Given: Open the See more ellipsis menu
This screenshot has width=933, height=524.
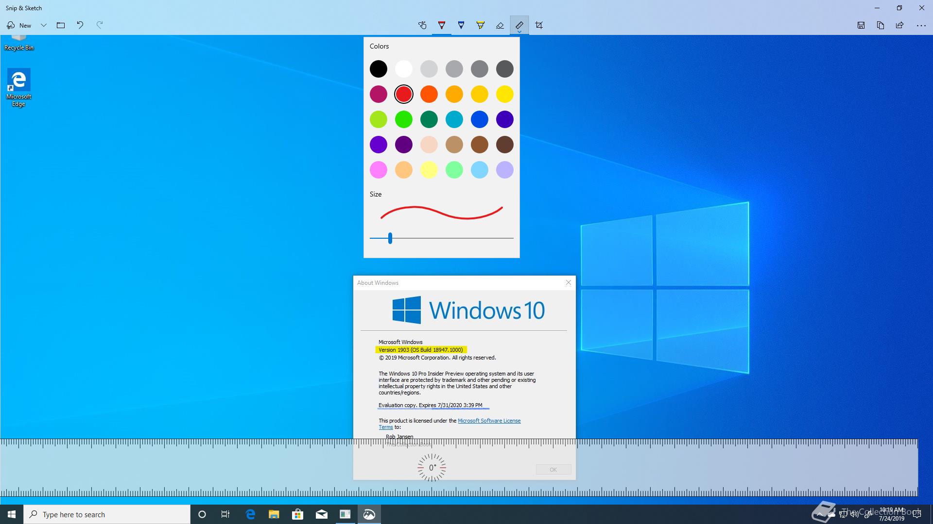Looking at the screenshot, I should pyautogui.click(x=921, y=25).
